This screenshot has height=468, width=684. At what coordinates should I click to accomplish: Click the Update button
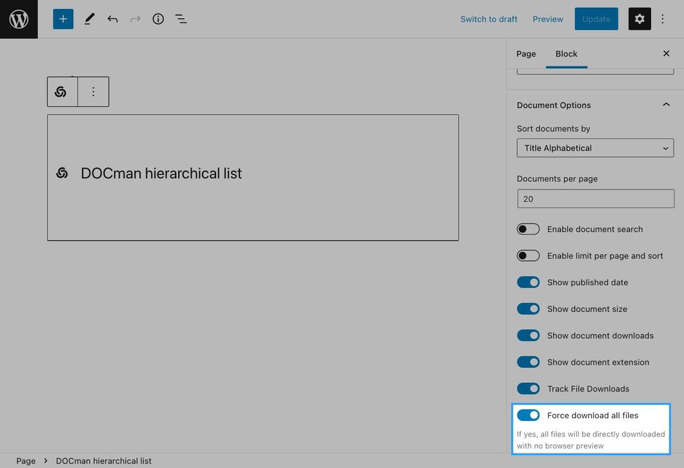596,19
